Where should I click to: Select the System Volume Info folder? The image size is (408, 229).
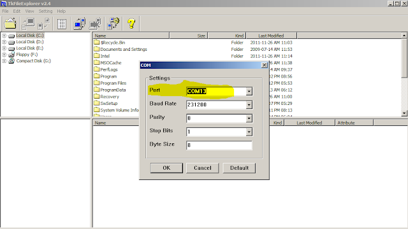click(119, 110)
